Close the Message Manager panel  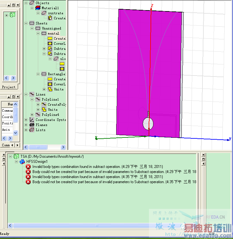(x=4, y=155)
